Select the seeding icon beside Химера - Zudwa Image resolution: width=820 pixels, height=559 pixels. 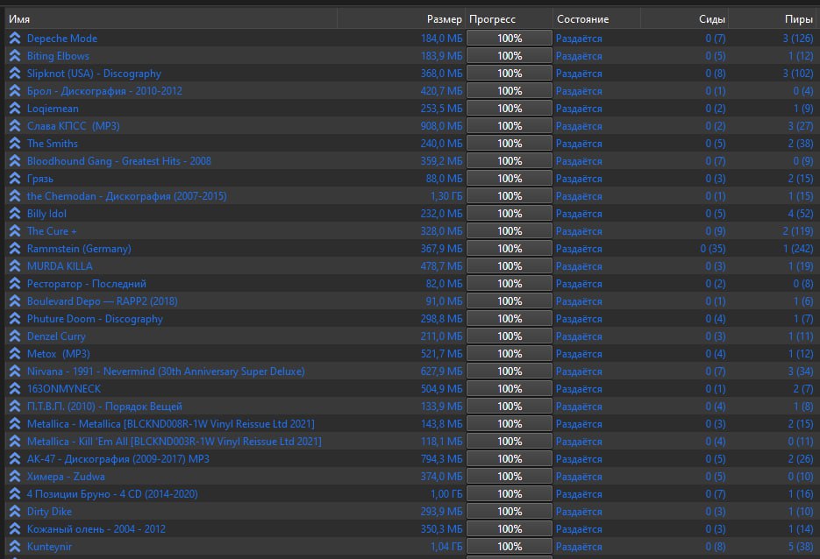pyautogui.click(x=15, y=477)
